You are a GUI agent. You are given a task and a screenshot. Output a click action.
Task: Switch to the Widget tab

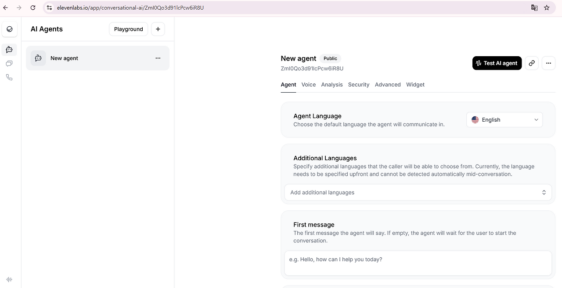coord(415,84)
